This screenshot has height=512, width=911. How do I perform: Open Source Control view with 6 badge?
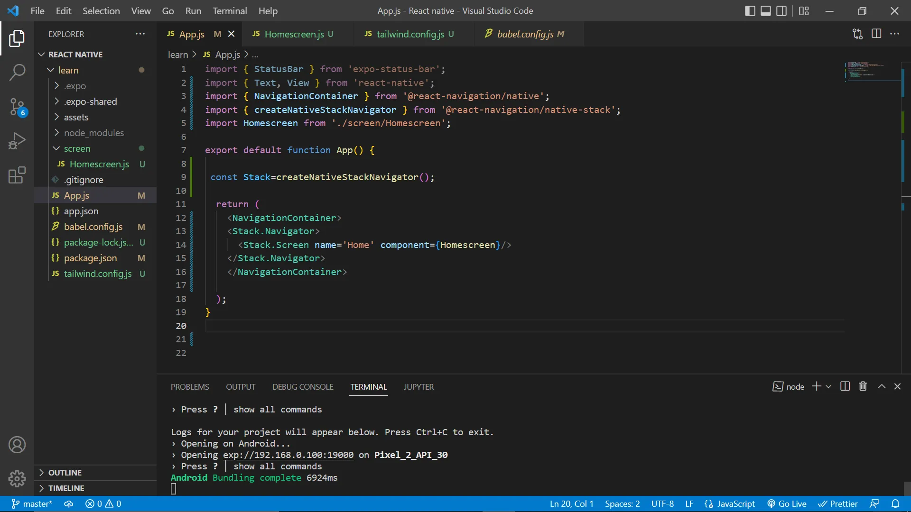pyautogui.click(x=17, y=107)
